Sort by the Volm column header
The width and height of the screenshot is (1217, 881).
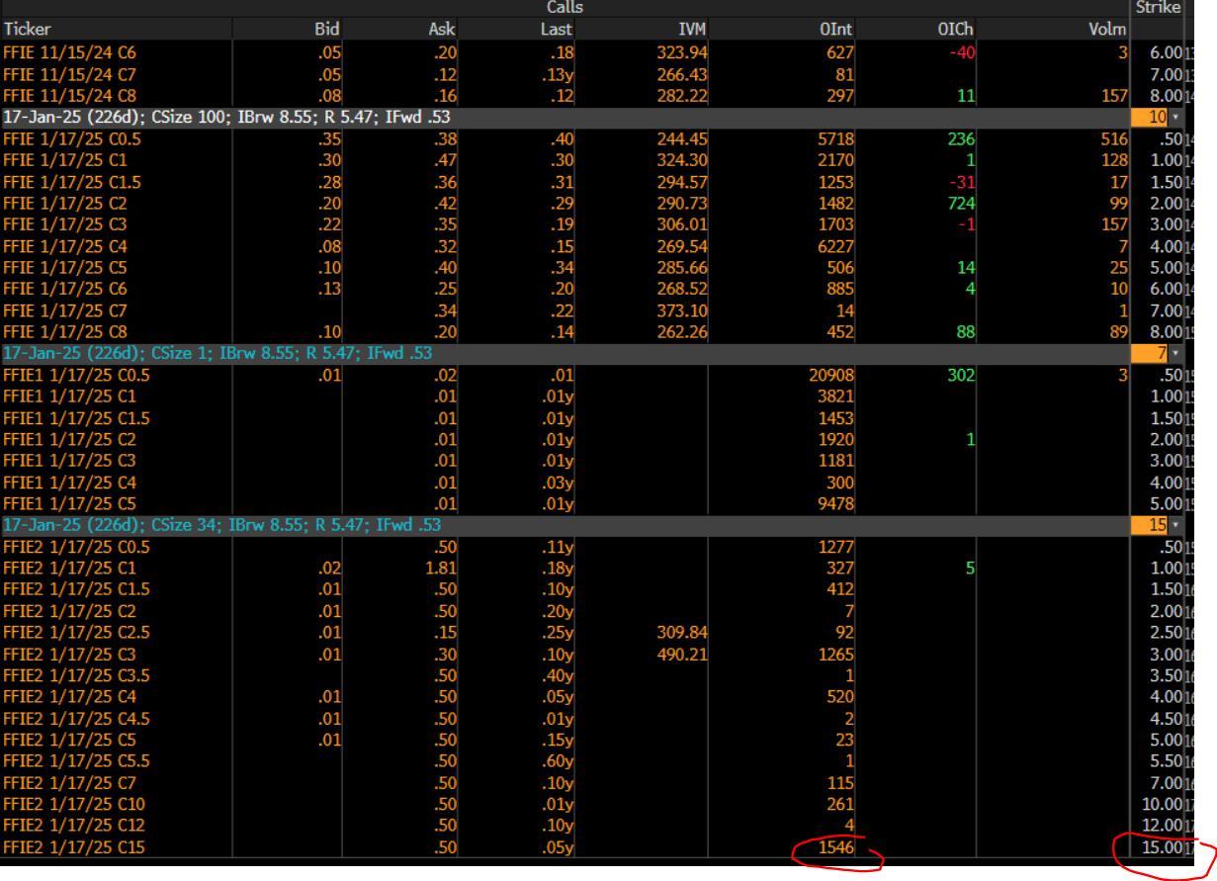[1107, 30]
